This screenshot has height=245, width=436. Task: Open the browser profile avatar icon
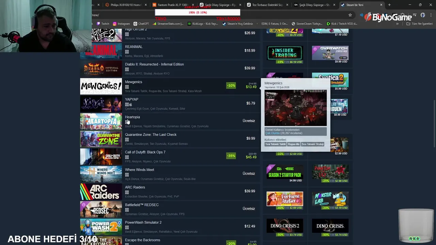click(423, 15)
